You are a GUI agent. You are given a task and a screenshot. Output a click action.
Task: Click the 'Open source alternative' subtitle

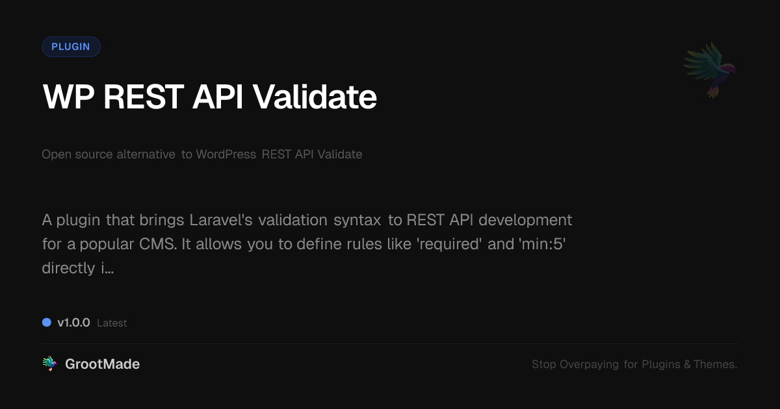(x=109, y=155)
